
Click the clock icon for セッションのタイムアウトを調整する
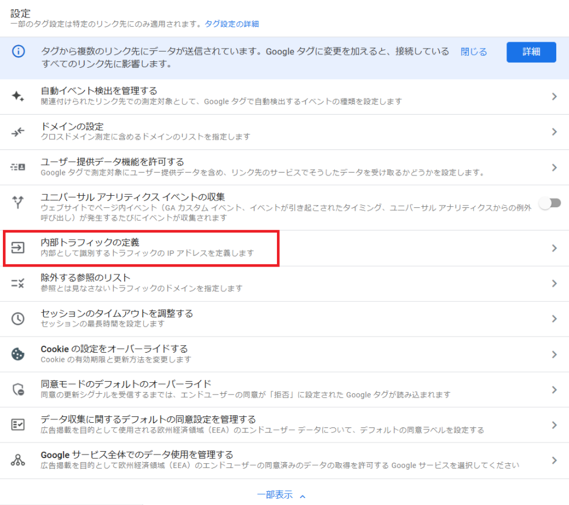(x=18, y=319)
